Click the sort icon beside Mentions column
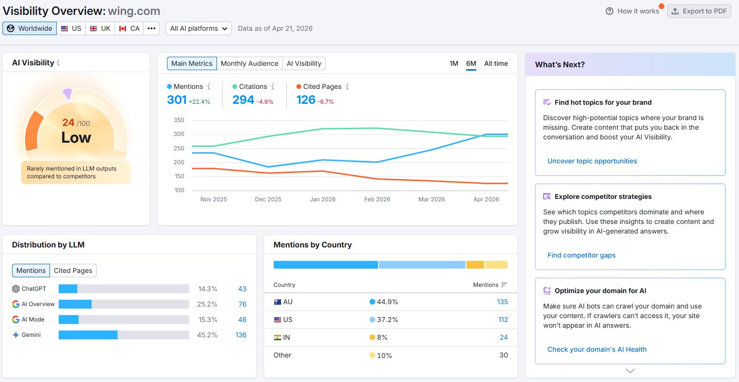Viewport: 739px width, 382px height. (x=504, y=285)
